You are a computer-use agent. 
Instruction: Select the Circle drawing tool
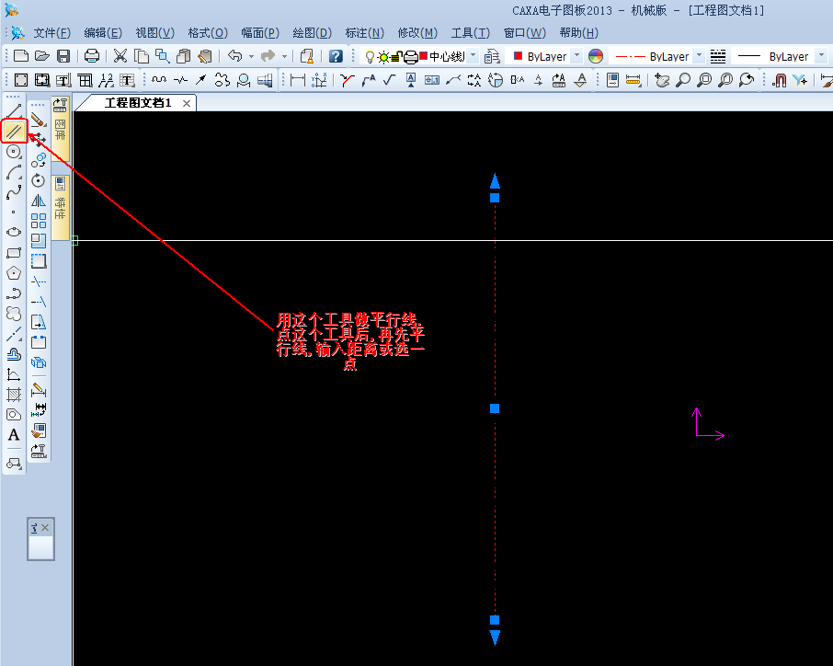coord(14,152)
